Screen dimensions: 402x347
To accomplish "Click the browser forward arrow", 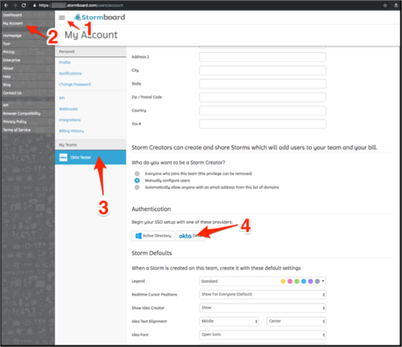I will point(14,5).
